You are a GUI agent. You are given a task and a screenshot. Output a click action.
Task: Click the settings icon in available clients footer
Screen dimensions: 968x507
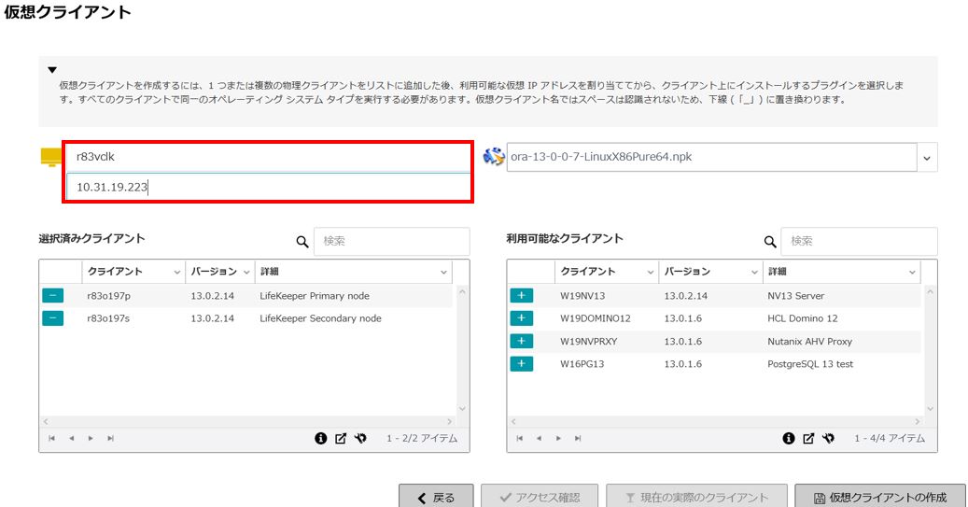829,439
